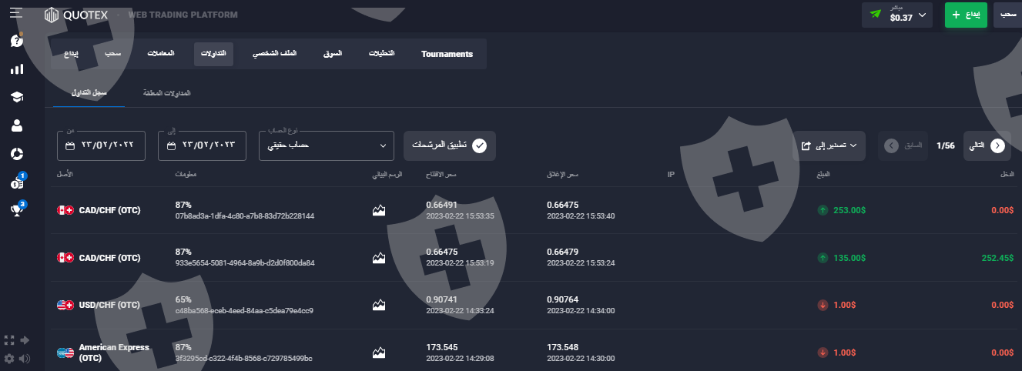This screenshot has width=1022, height=371.
Task: Click trade ID 07b8ad3a-1dfa-4c80-a7b8-83d72b228144
Action: [245, 216]
